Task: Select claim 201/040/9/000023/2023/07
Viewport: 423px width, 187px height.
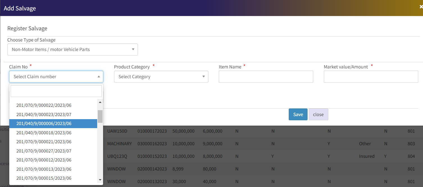Action: coord(44,114)
